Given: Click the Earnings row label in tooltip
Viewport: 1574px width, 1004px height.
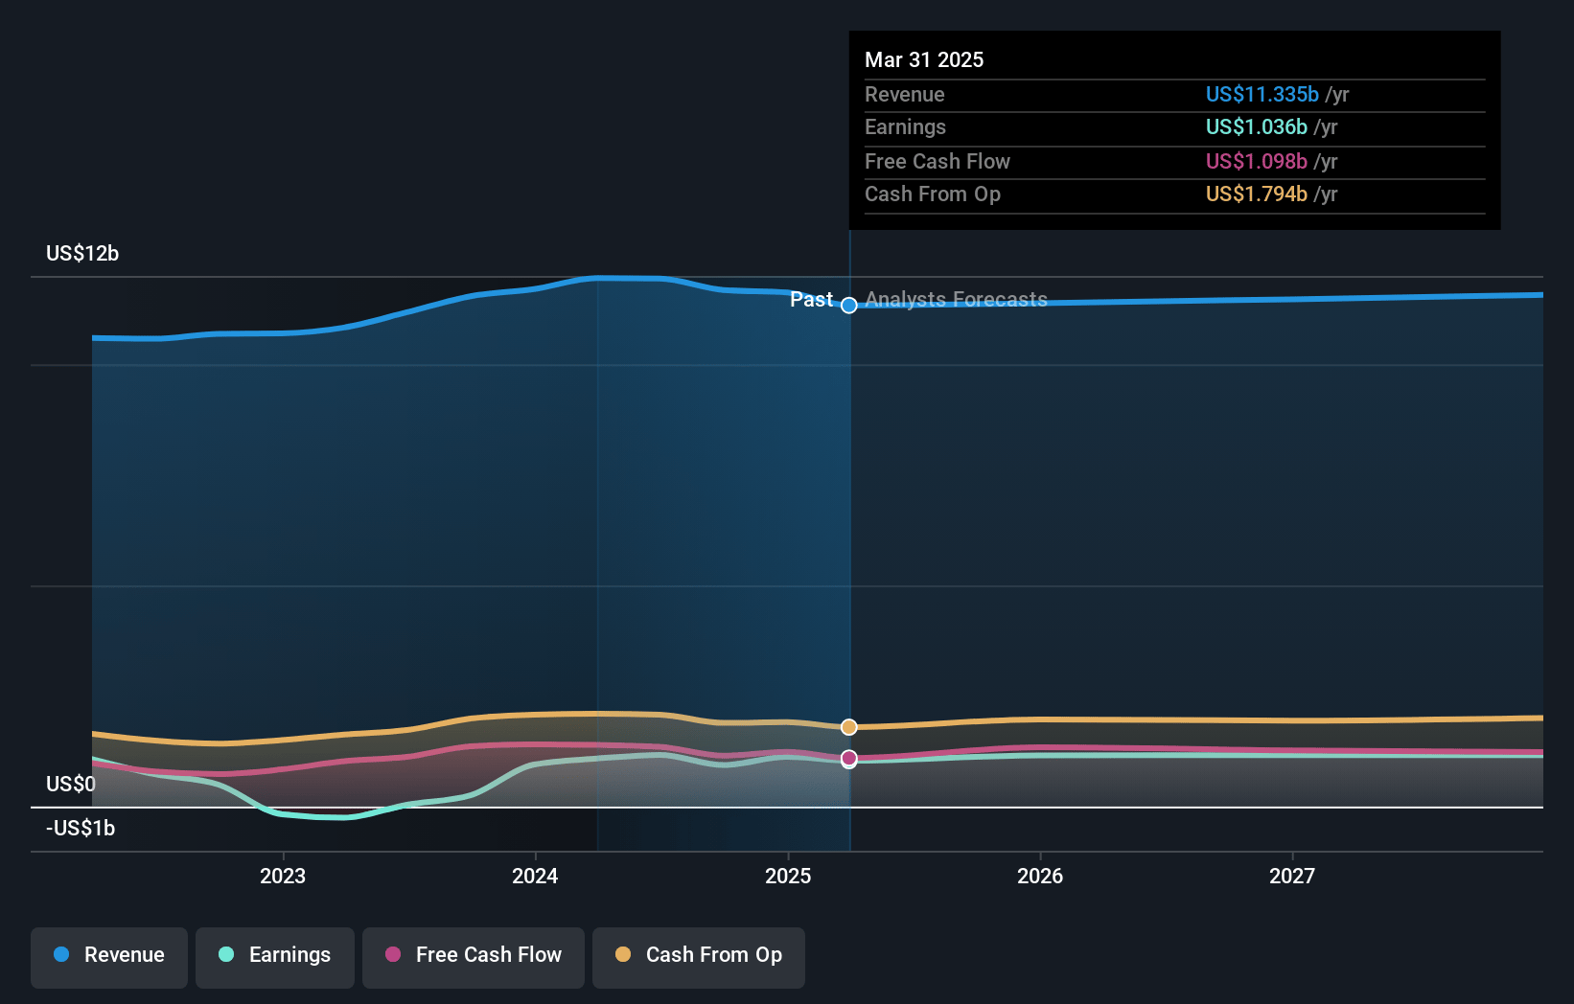Looking at the screenshot, I should pyautogui.click(x=905, y=126).
